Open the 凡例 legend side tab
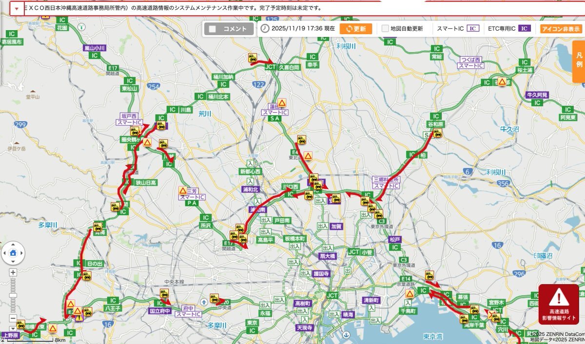Image resolution: width=585 pixels, height=344 pixels. [x=579, y=61]
